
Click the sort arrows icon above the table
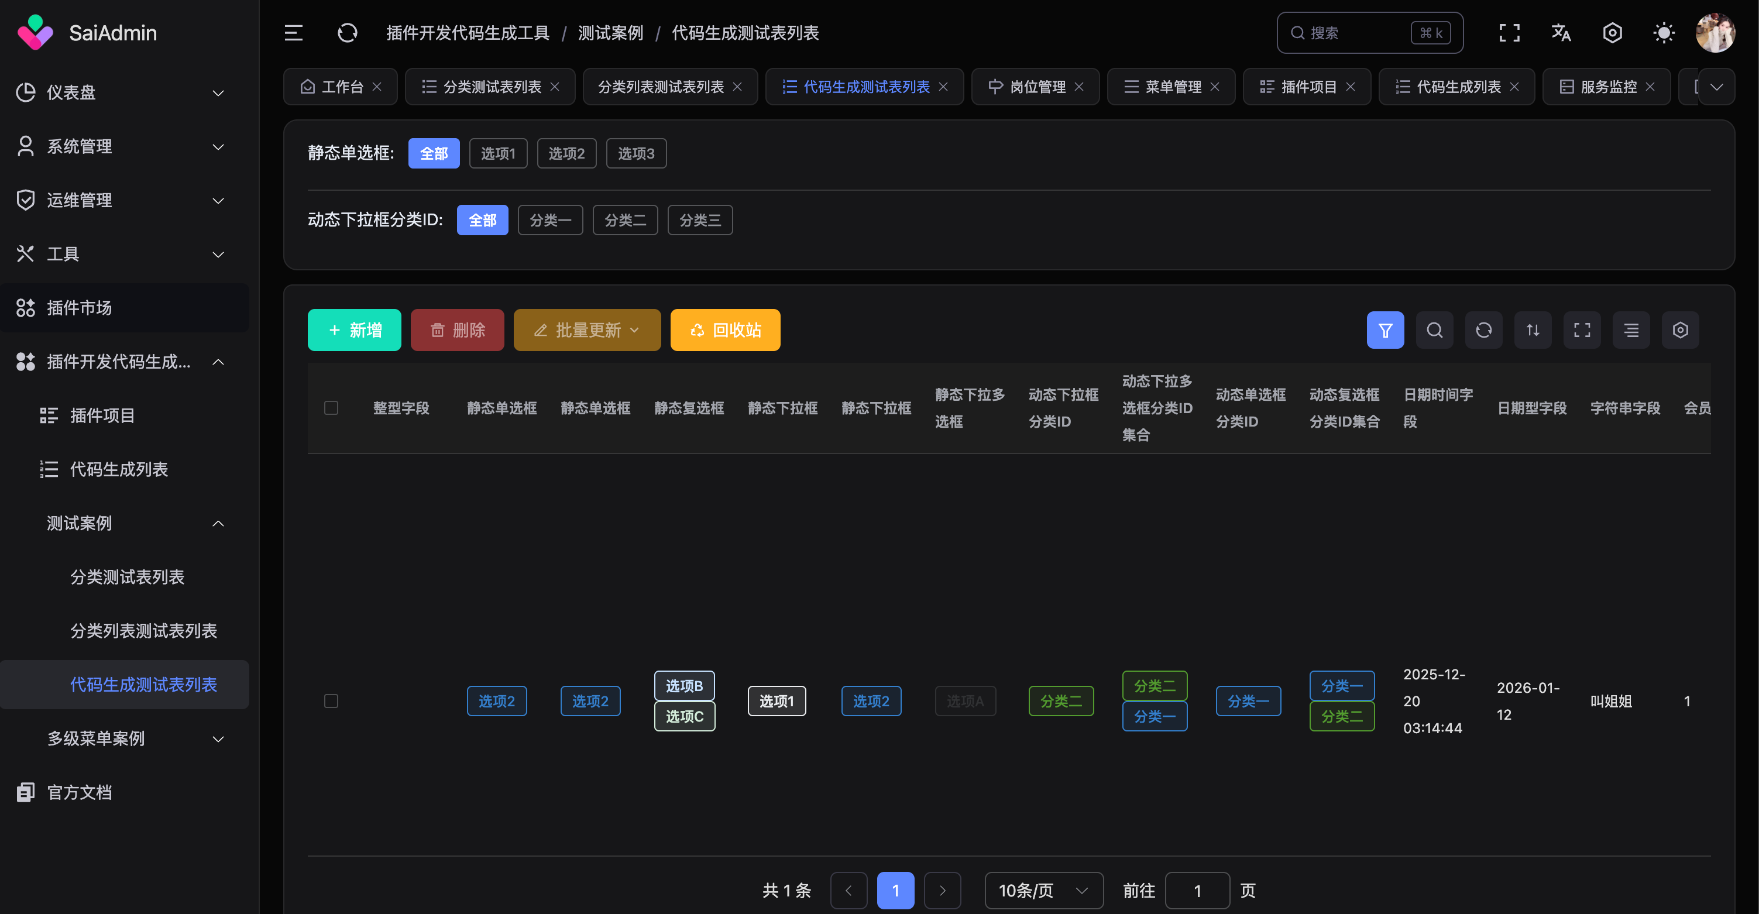(x=1533, y=331)
